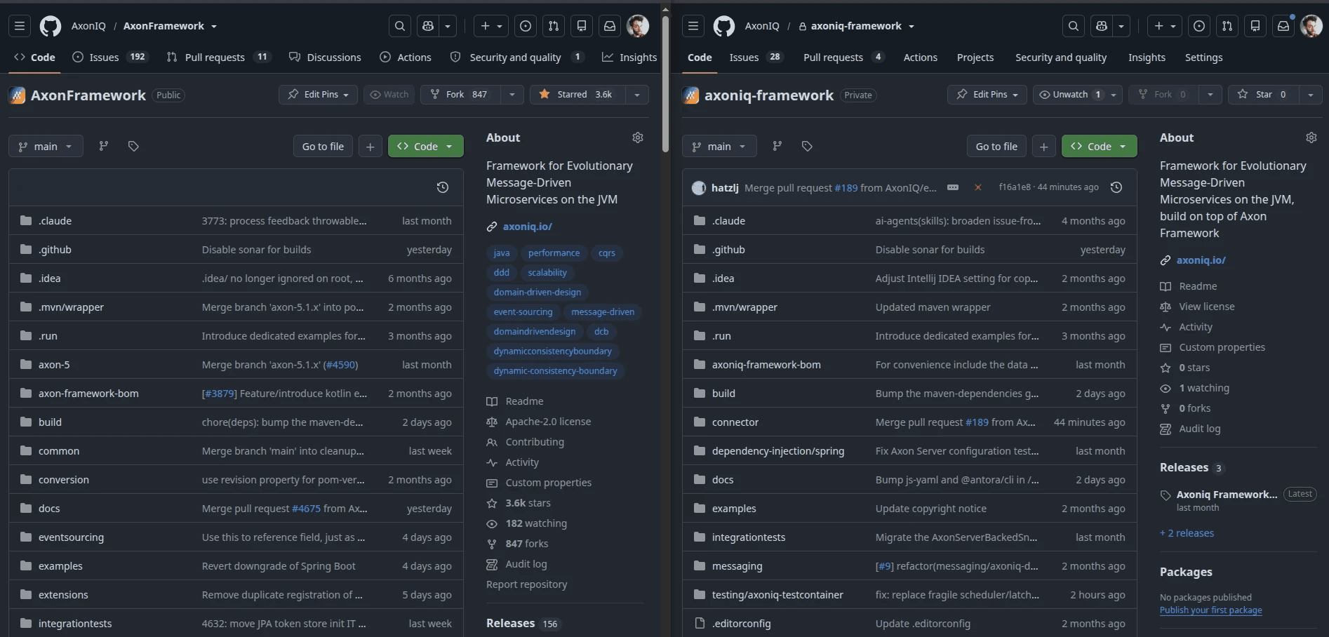Open Discussions tab in left AxonFramework window
The image size is (1329, 637).
point(326,57)
